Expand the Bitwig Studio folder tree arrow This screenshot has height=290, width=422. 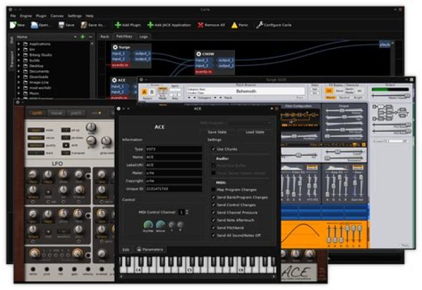pos(19,55)
